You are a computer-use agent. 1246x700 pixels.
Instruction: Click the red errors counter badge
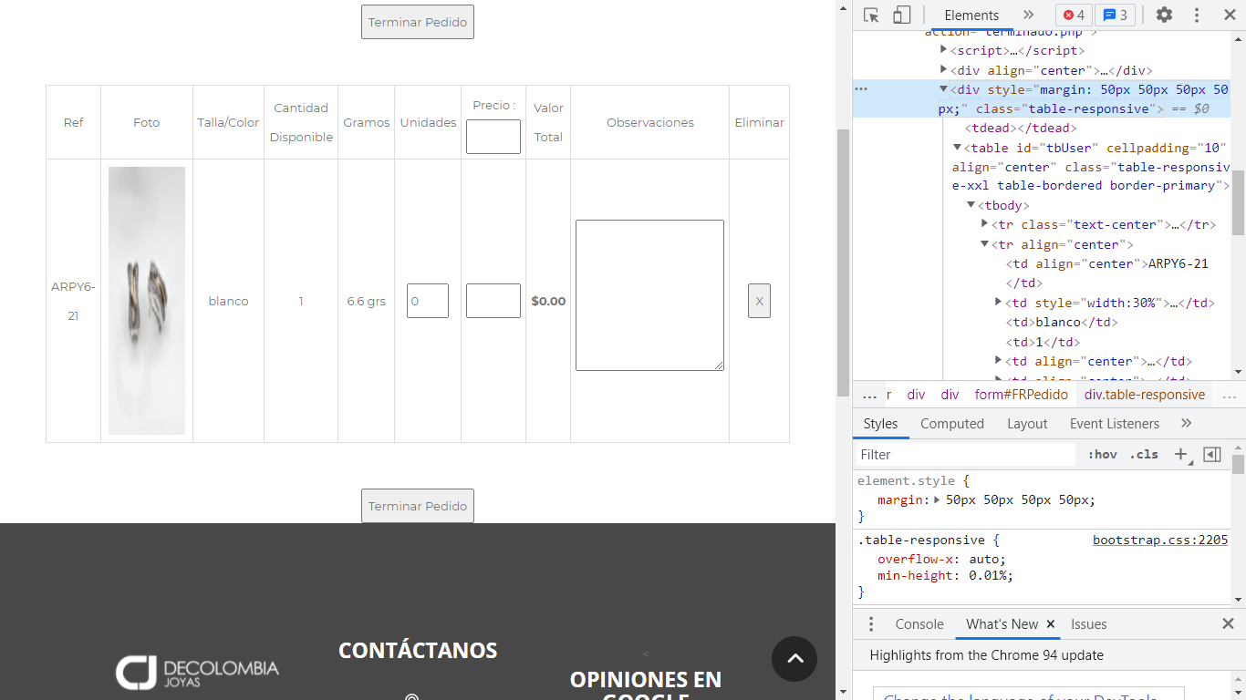click(1074, 15)
